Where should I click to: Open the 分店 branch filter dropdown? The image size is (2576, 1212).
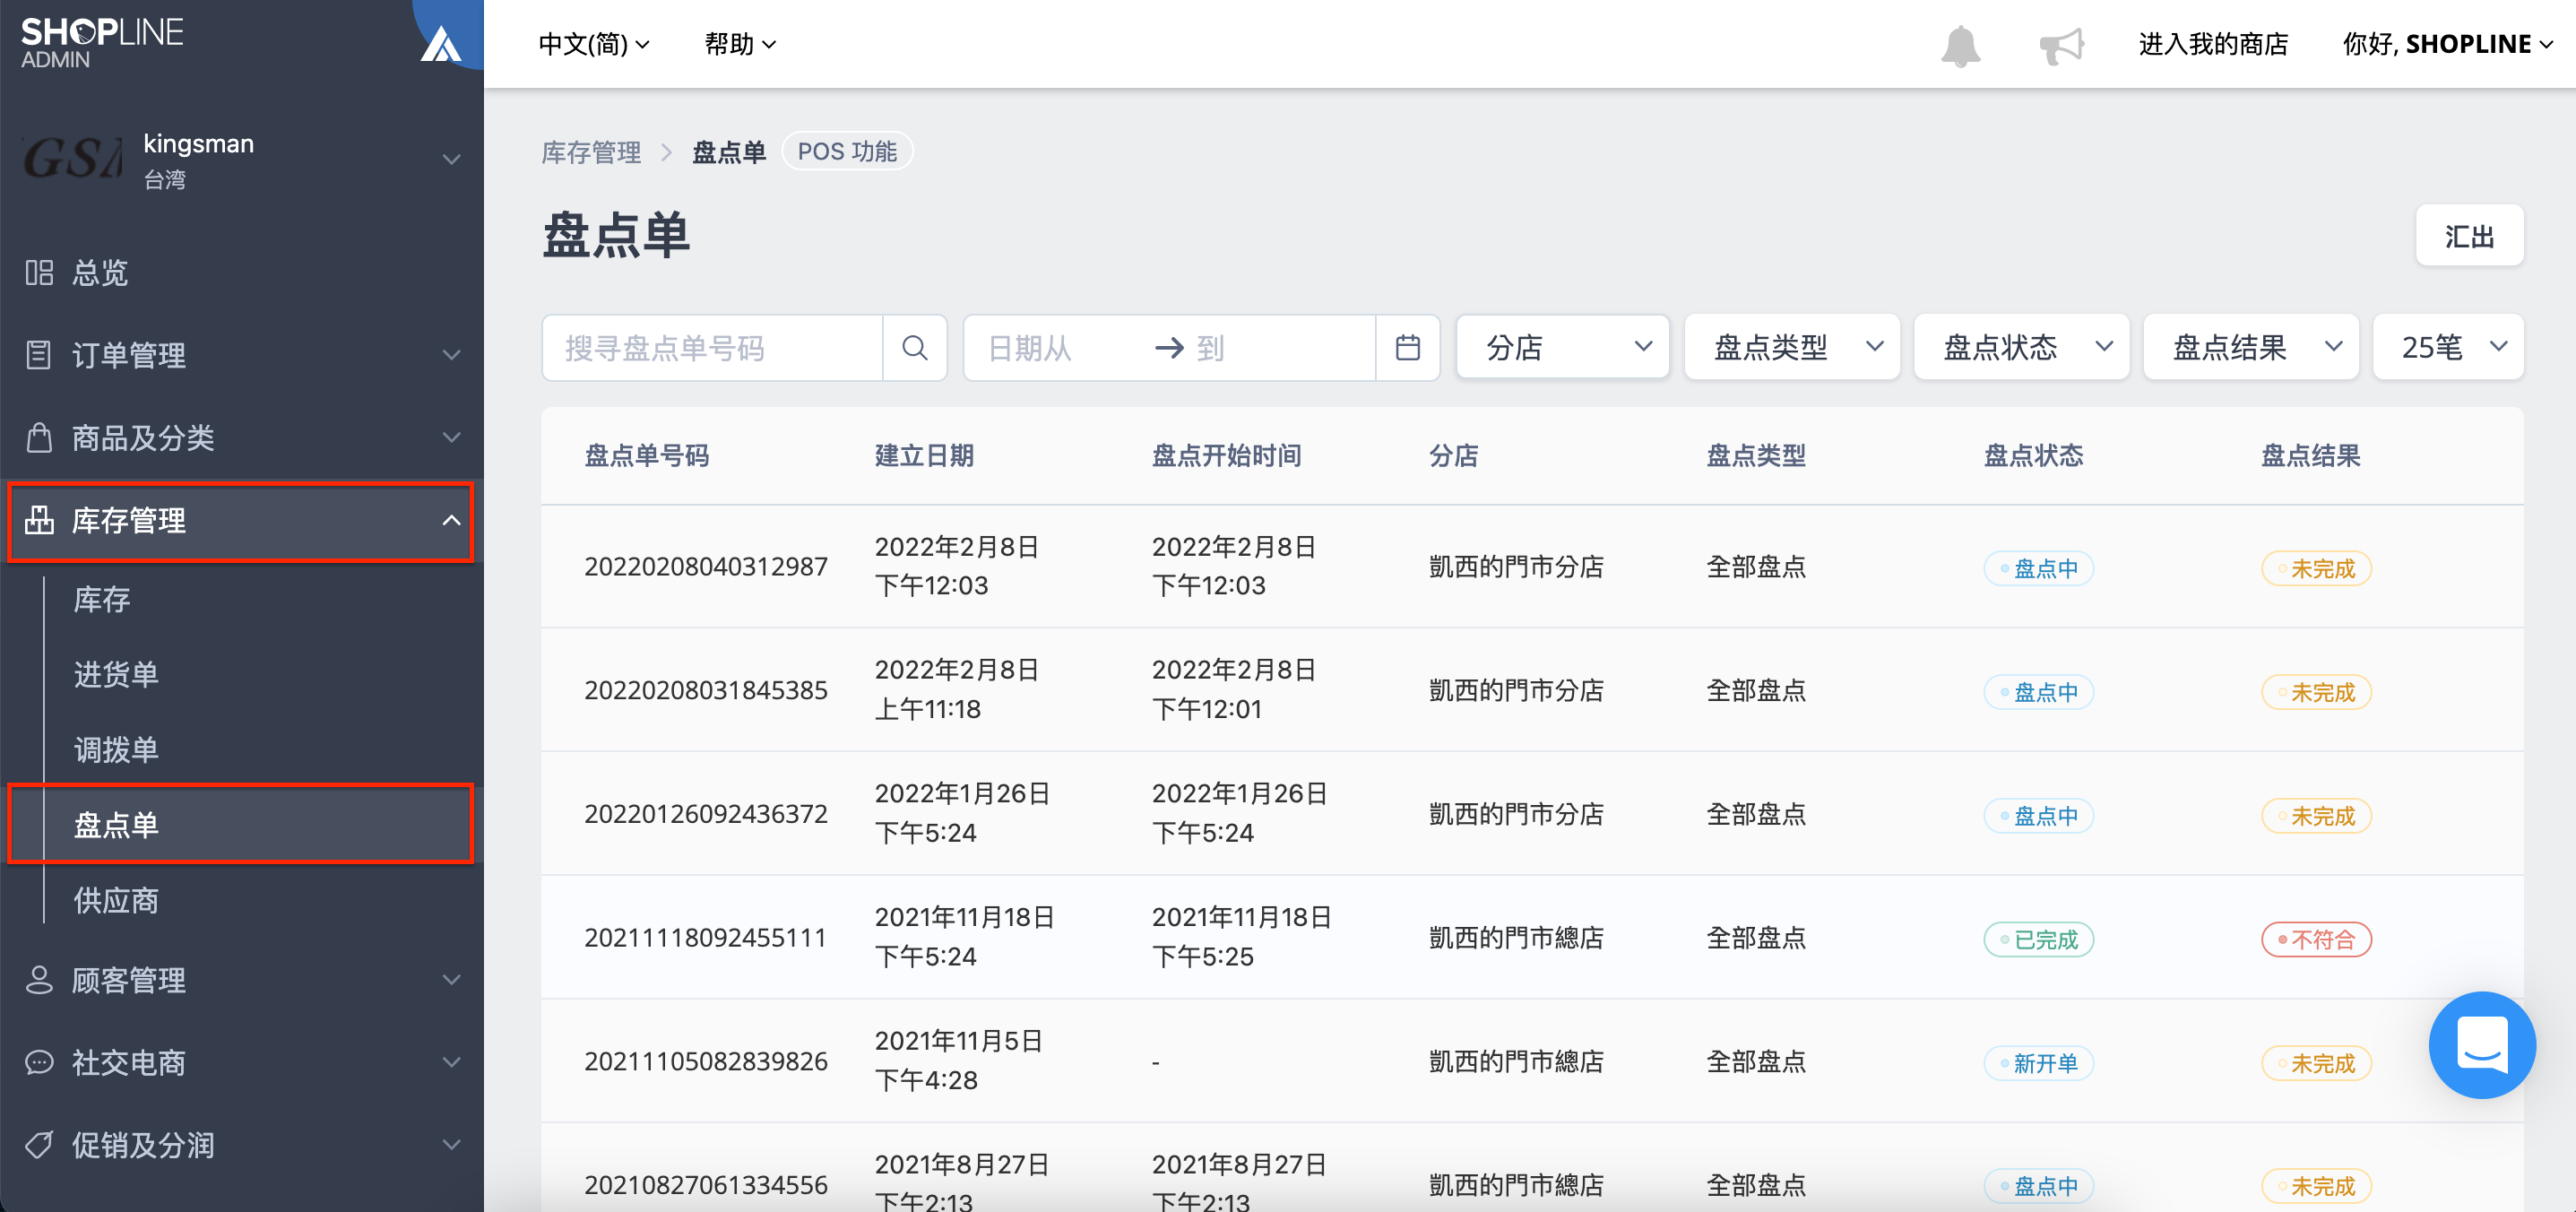tap(1562, 347)
